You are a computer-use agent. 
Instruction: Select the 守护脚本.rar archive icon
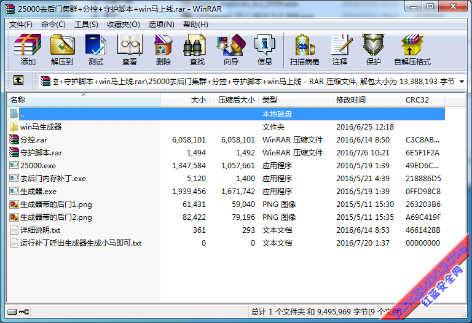pos(14,152)
